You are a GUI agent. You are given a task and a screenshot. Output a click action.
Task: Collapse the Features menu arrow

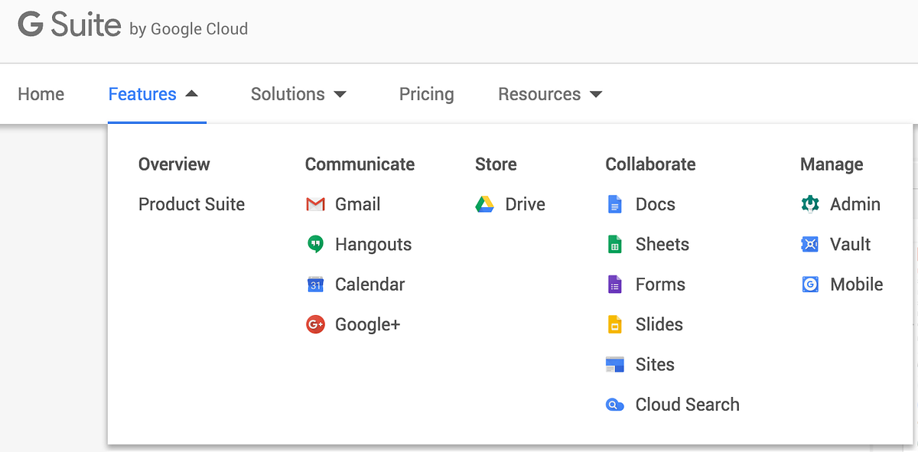click(x=192, y=94)
